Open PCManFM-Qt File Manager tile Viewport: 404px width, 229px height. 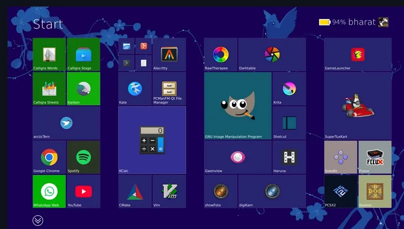click(169, 89)
